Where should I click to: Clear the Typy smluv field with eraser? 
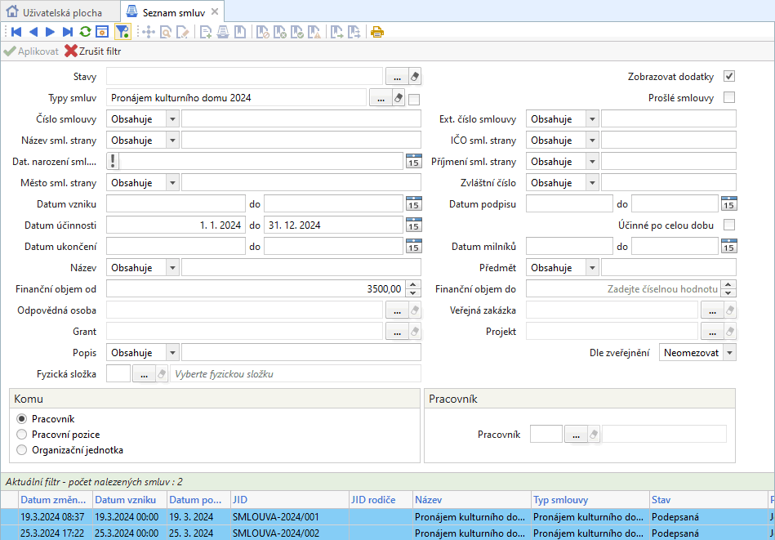point(399,98)
